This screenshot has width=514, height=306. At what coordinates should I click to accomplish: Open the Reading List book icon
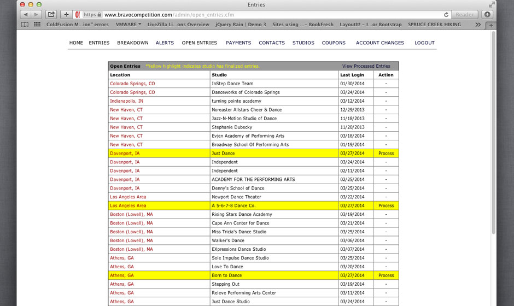[x=25, y=24]
